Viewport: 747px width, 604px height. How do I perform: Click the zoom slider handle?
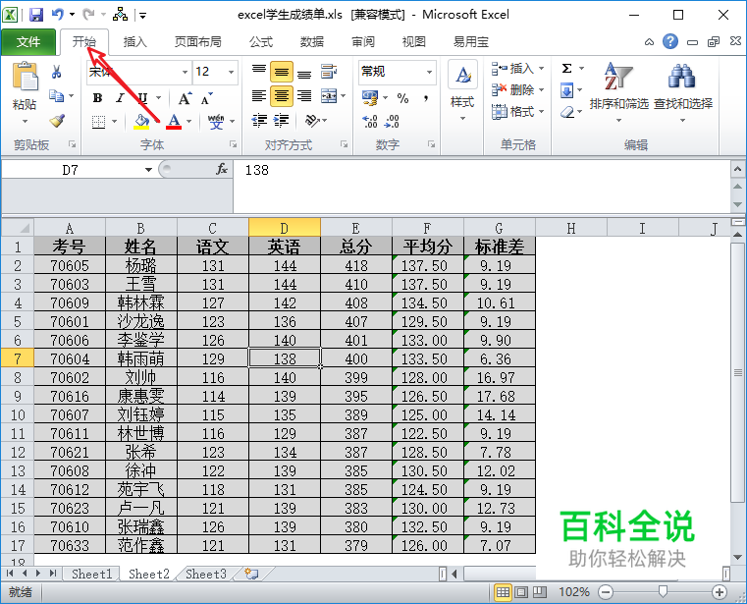coord(663,592)
